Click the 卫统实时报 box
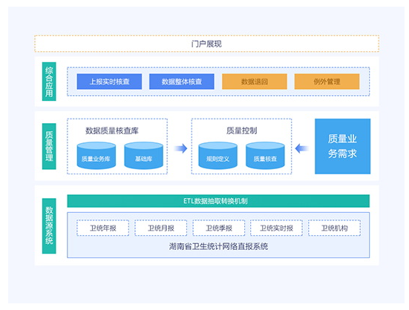 [x=276, y=228]
